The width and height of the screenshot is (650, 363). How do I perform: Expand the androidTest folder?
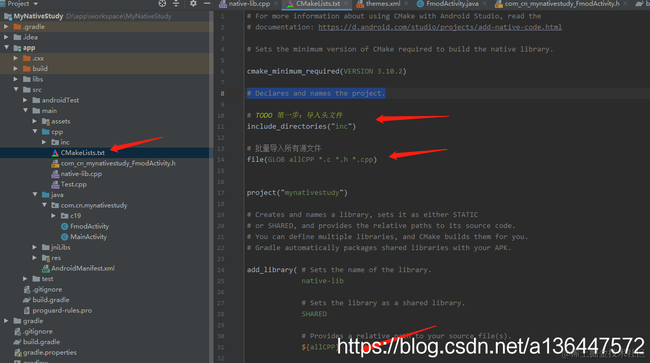25,100
